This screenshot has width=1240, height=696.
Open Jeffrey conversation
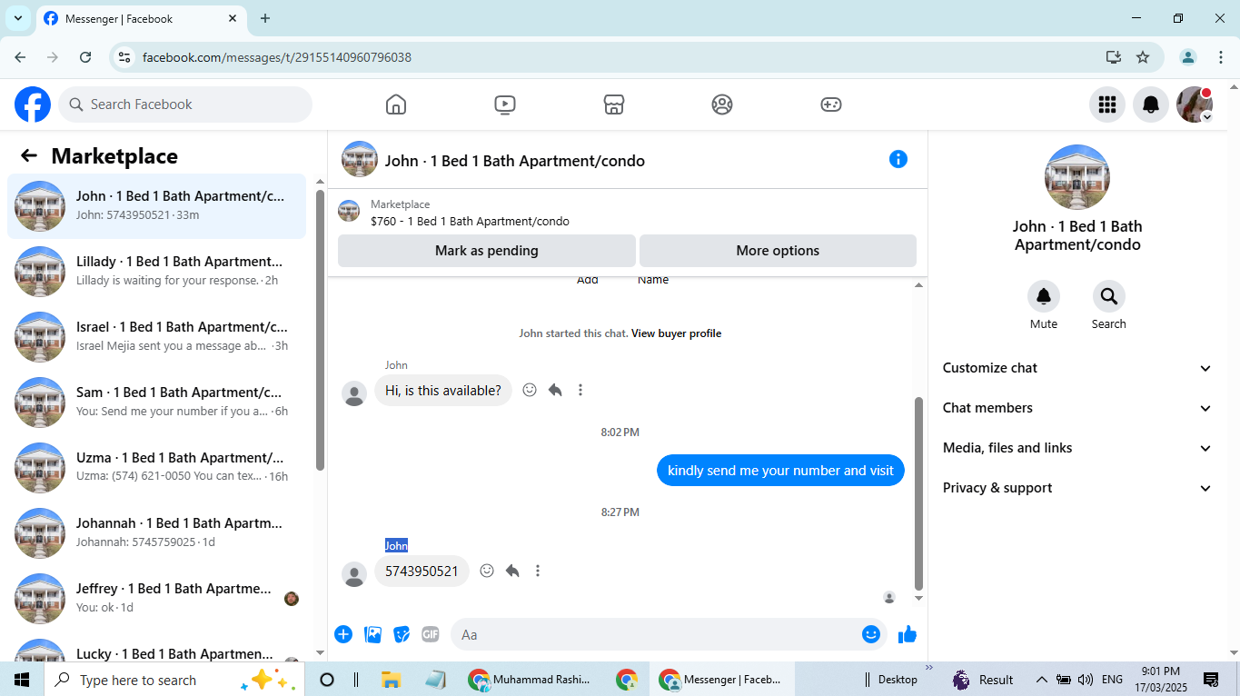click(x=157, y=599)
